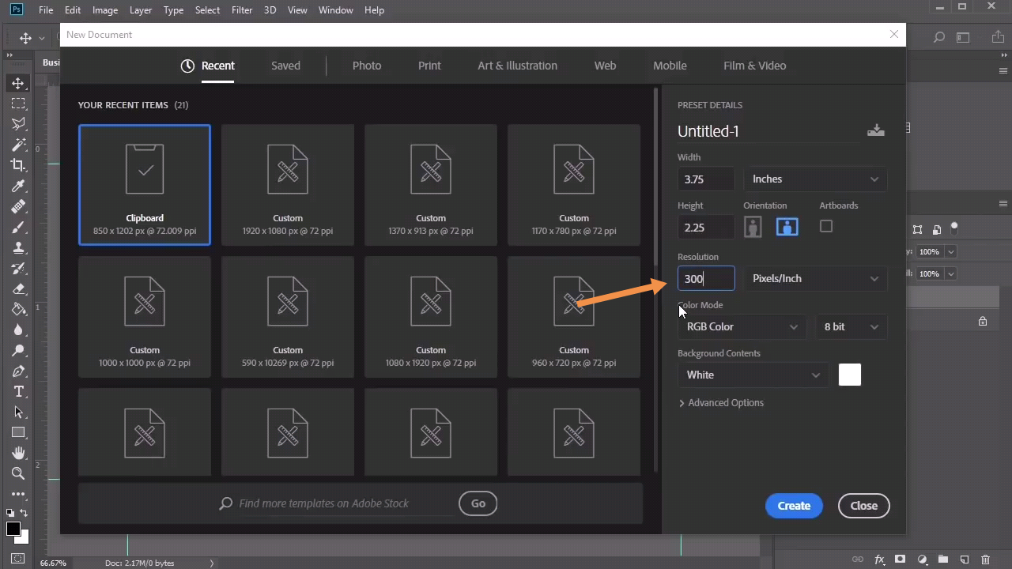Select the Magic Wand tool

coord(18,145)
